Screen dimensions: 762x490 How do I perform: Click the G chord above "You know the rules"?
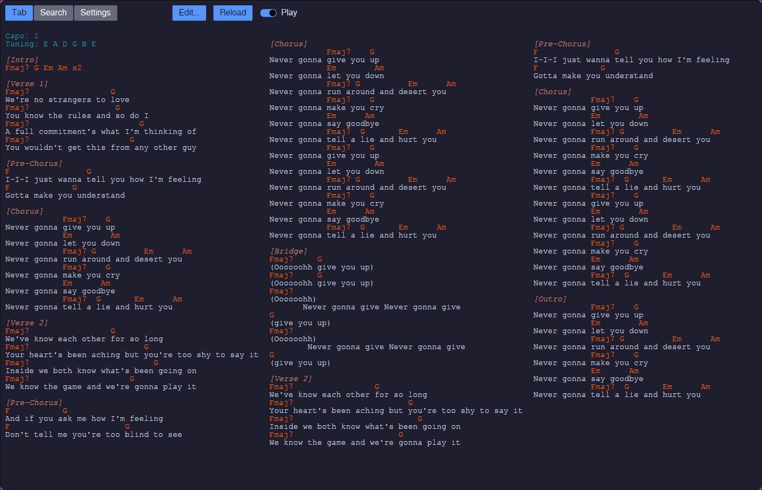coord(117,108)
